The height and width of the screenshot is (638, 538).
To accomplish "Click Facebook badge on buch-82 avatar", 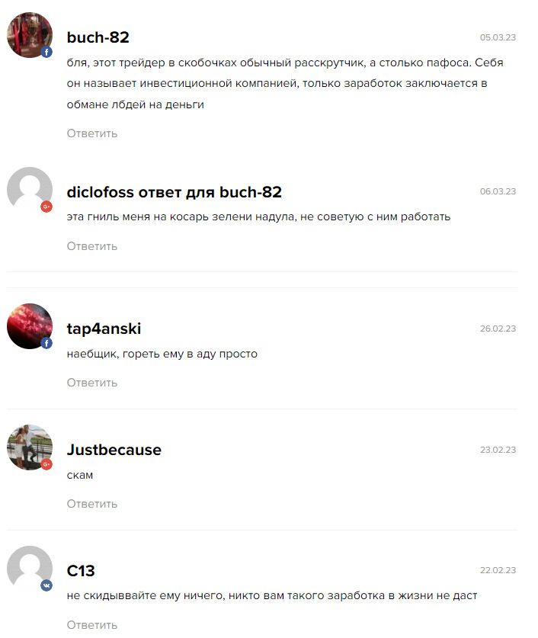I will tap(46, 52).
